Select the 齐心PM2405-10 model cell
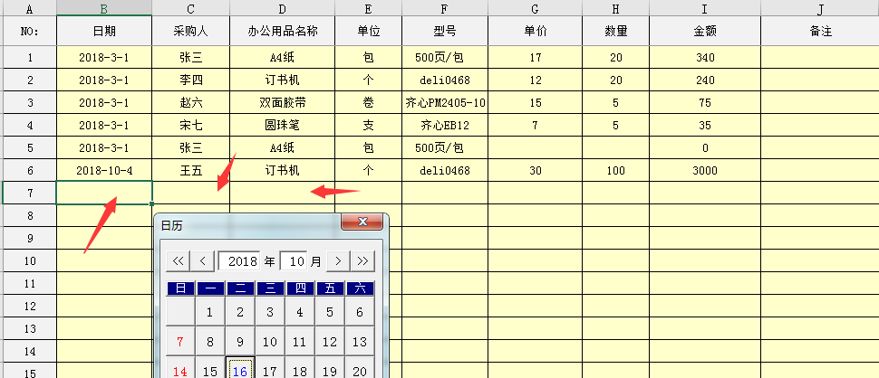 tap(445, 103)
